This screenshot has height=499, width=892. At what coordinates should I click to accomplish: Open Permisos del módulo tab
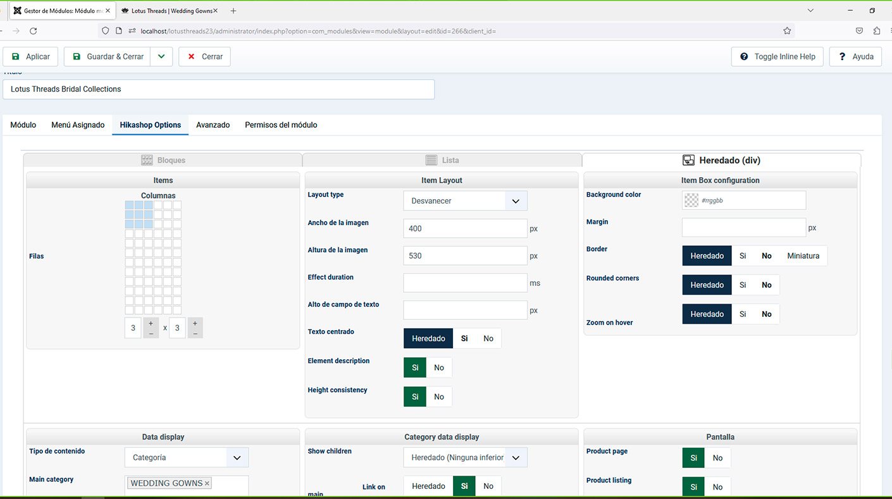tap(281, 125)
